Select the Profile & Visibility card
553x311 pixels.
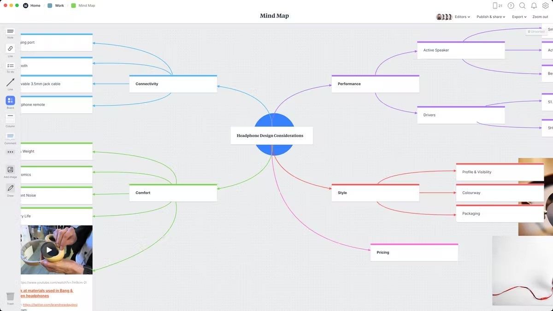pyautogui.click(x=500, y=172)
